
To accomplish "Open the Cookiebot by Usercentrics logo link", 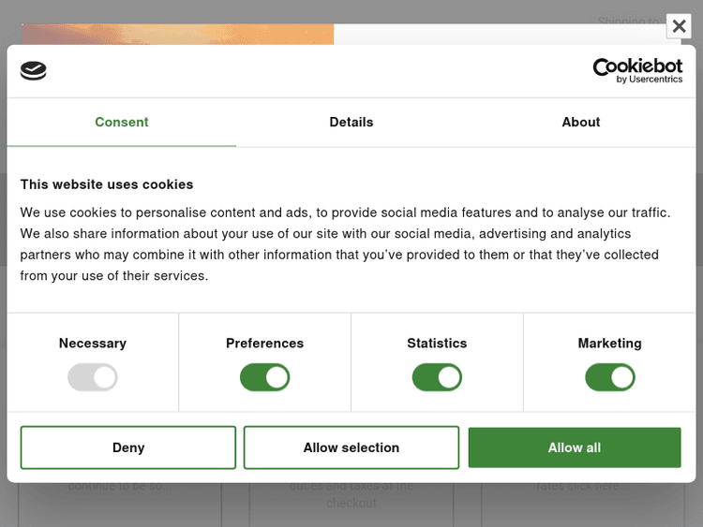I will [637, 70].
